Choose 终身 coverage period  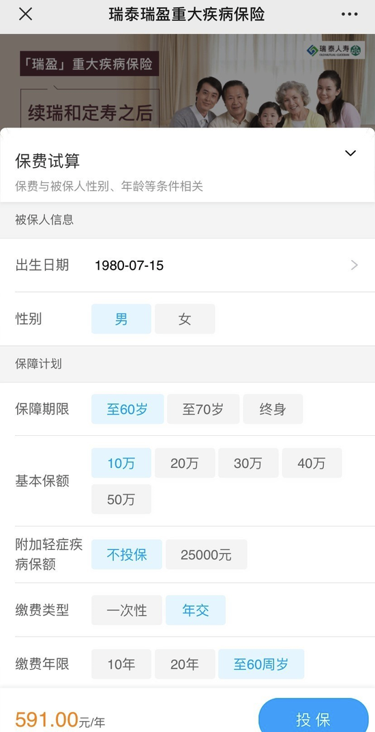[x=273, y=409]
